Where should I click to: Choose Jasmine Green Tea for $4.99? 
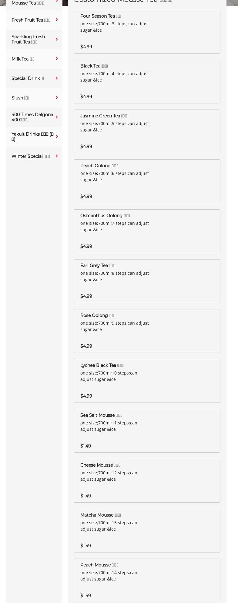coord(147,131)
